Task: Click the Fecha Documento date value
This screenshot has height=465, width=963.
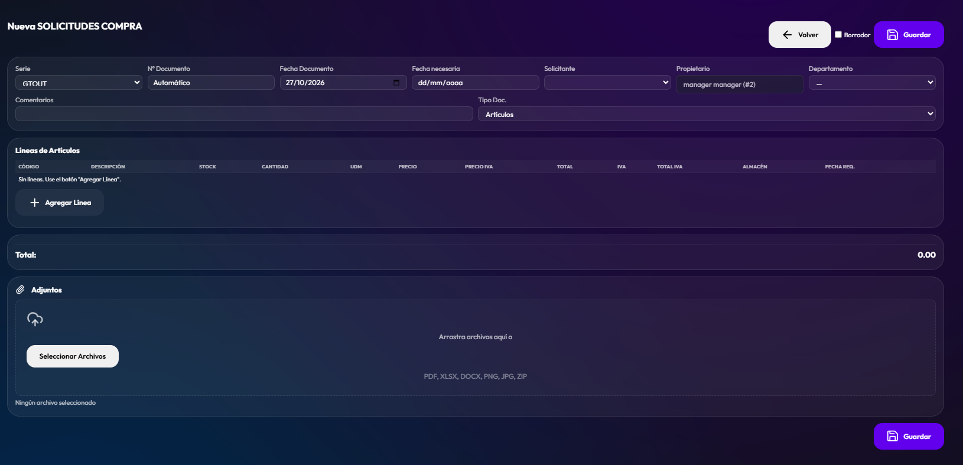Action: [305, 83]
